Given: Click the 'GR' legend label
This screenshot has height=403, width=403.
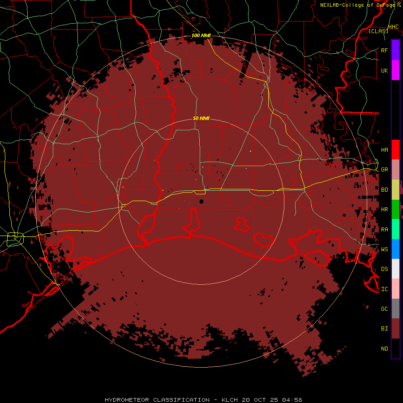Looking at the screenshot, I should coord(385,170).
